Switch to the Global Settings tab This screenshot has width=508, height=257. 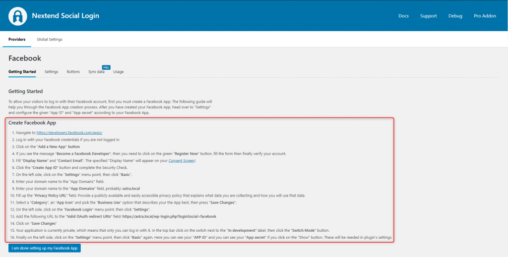click(50, 39)
